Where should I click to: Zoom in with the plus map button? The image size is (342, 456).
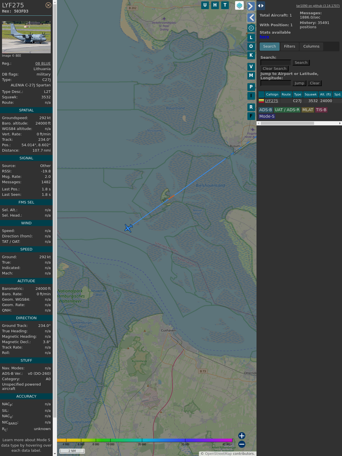pos(242,435)
